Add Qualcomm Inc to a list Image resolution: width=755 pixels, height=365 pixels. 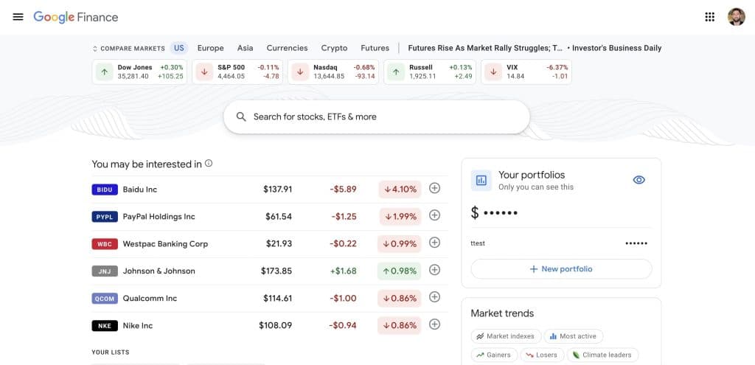(434, 297)
